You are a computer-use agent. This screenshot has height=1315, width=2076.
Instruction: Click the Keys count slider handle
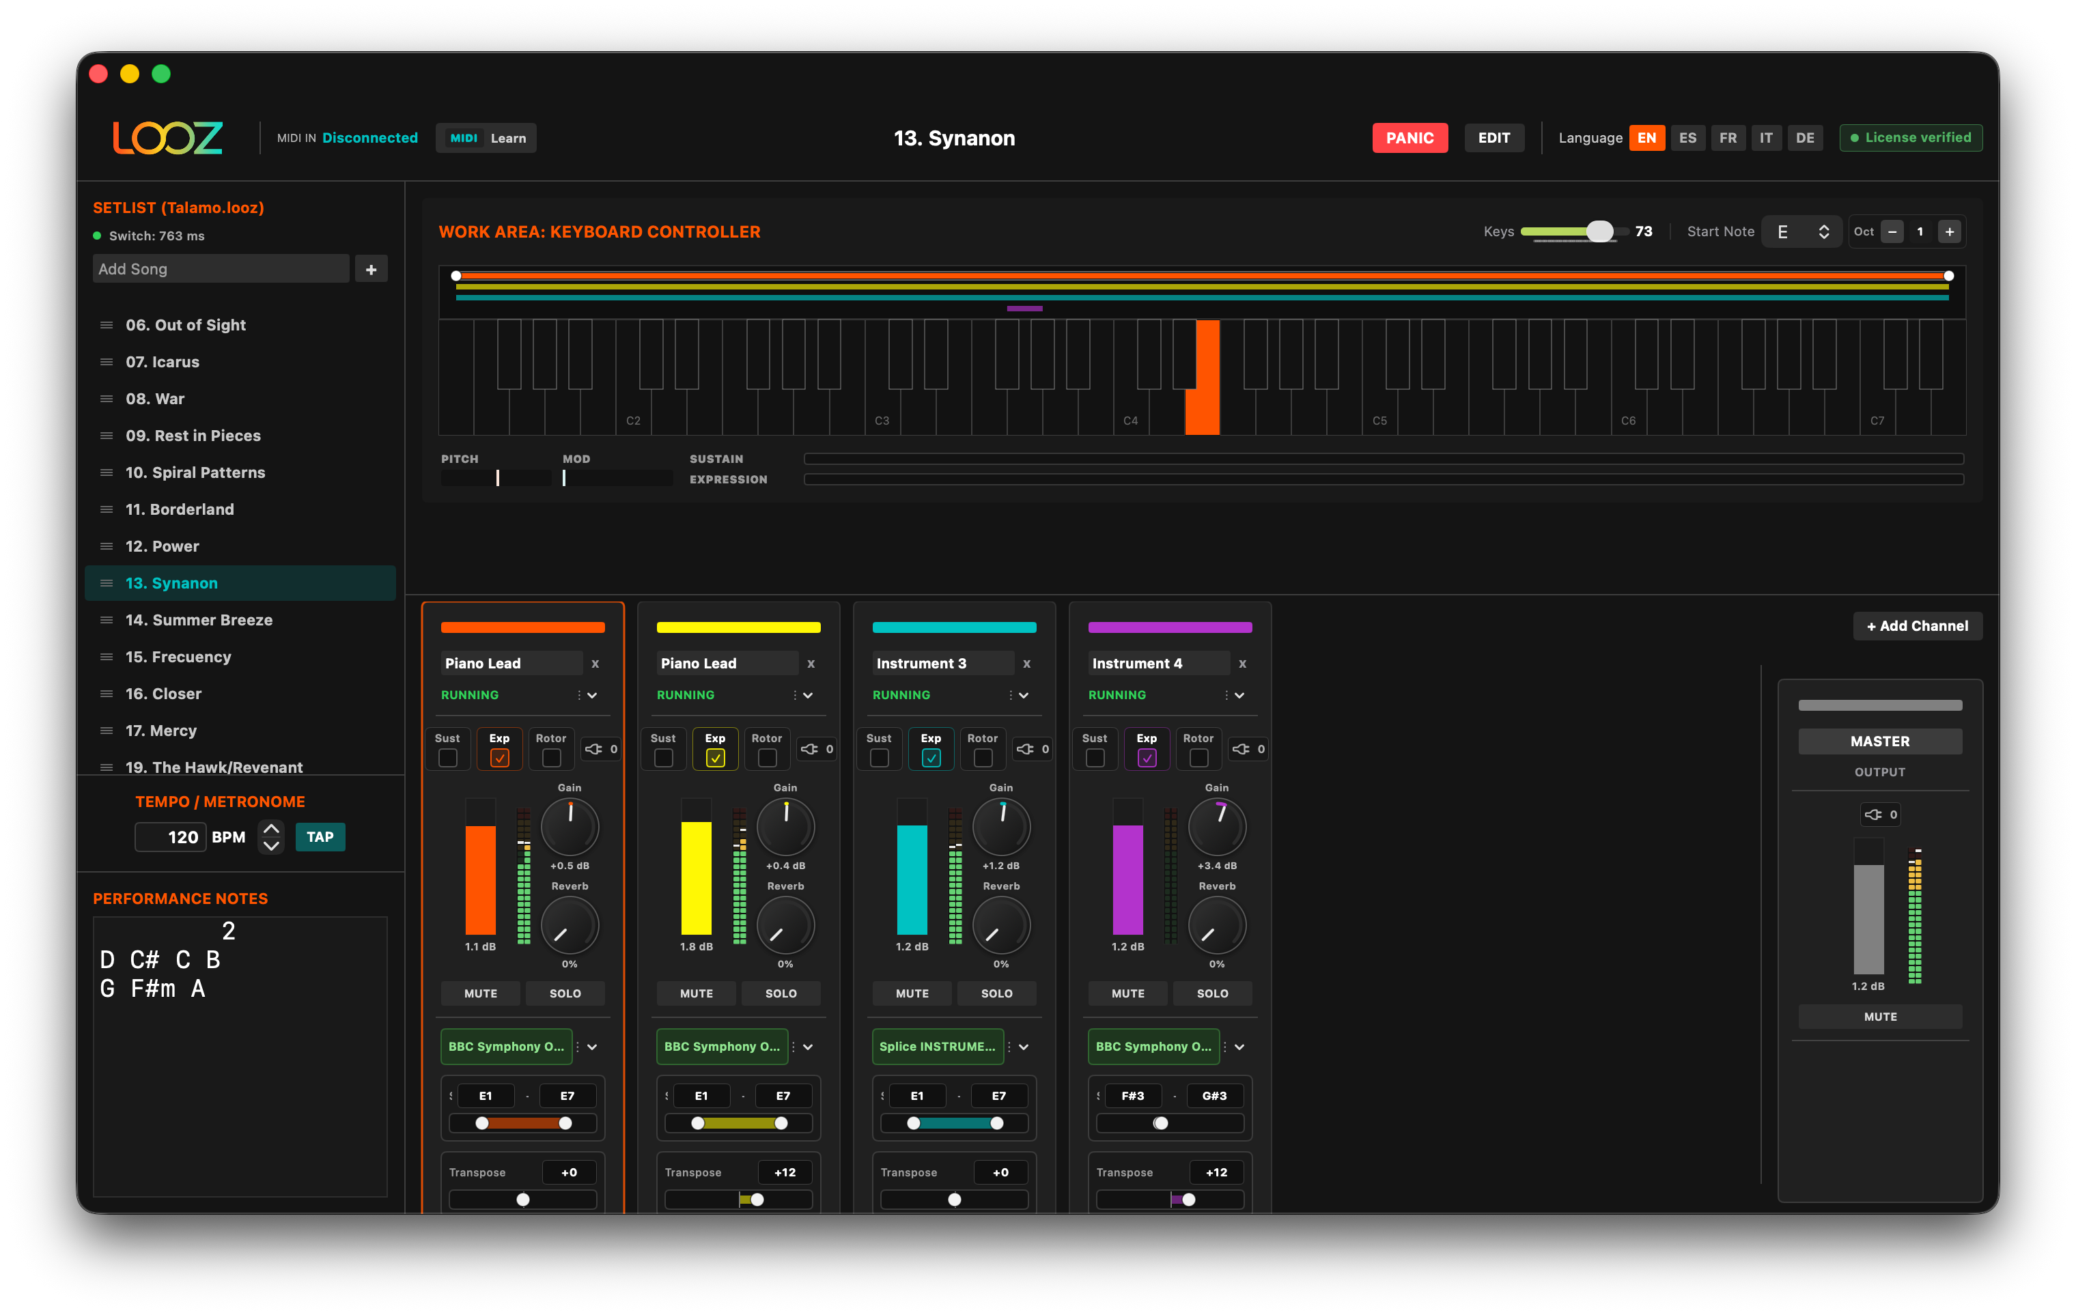pyautogui.click(x=1599, y=231)
